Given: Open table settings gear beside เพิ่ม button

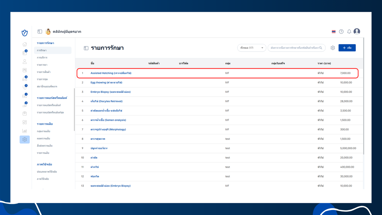Looking at the screenshot, I should [333, 48].
